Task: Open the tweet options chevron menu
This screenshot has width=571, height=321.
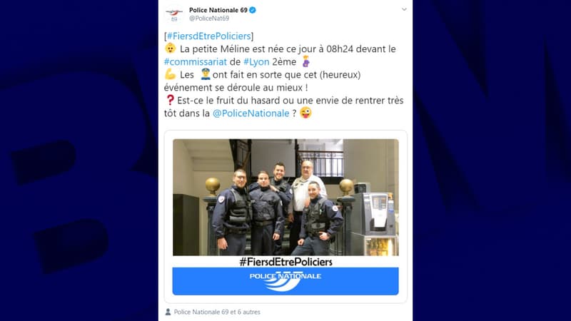Action: click(404, 9)
